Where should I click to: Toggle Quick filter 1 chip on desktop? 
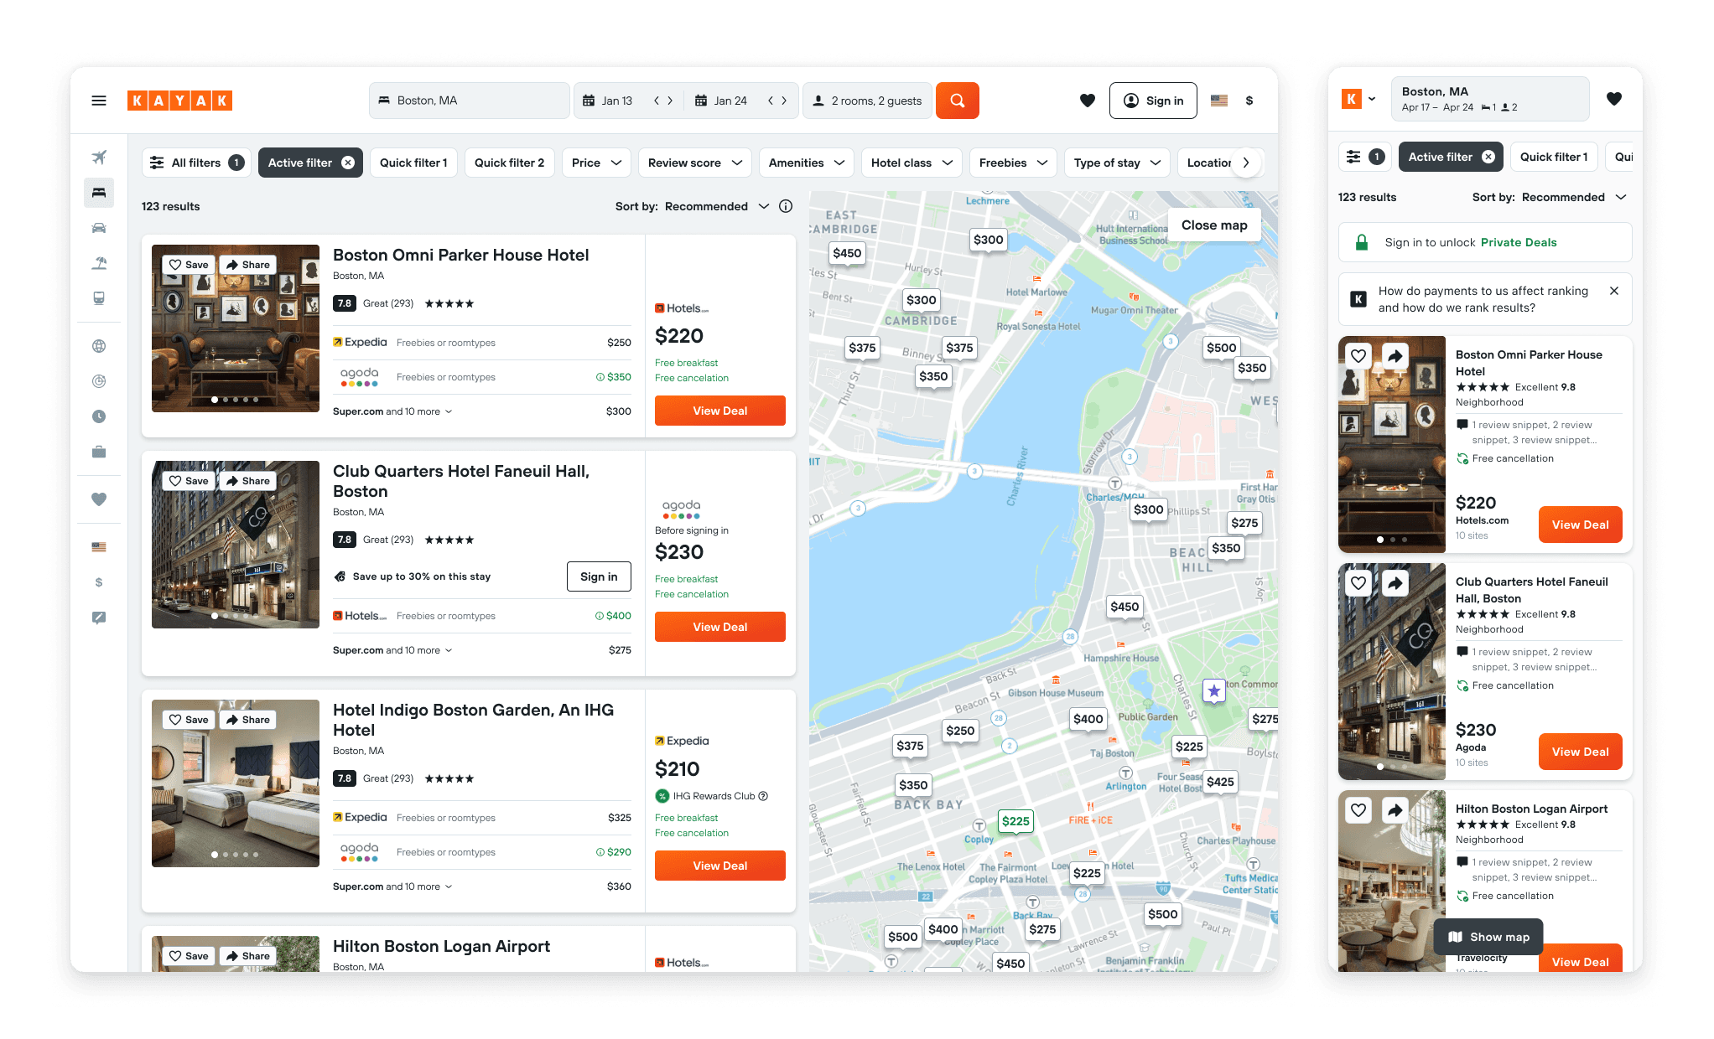pyautogui.click(x=413, y=163)
